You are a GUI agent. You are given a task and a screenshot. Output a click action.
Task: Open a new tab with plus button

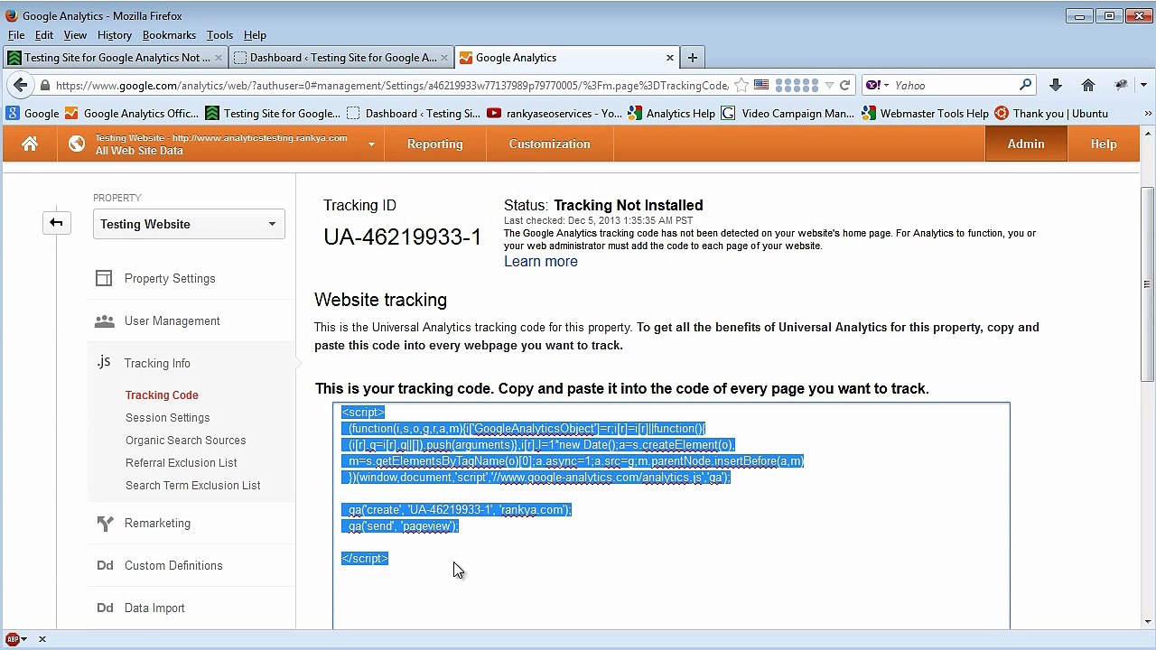pyautogui.click(x=692, y=57)
